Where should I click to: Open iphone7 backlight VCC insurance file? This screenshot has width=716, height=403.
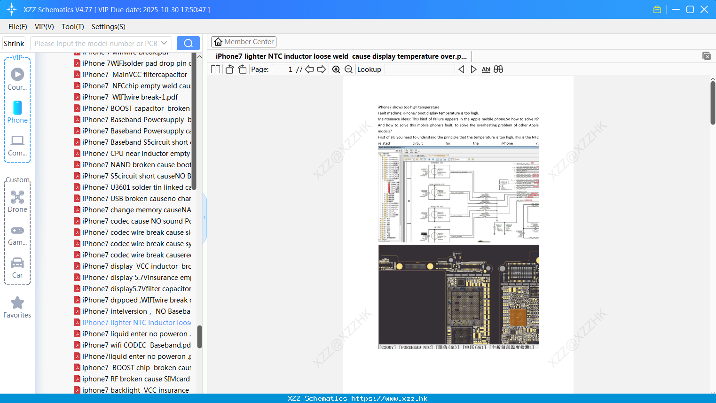pos(132,390)
